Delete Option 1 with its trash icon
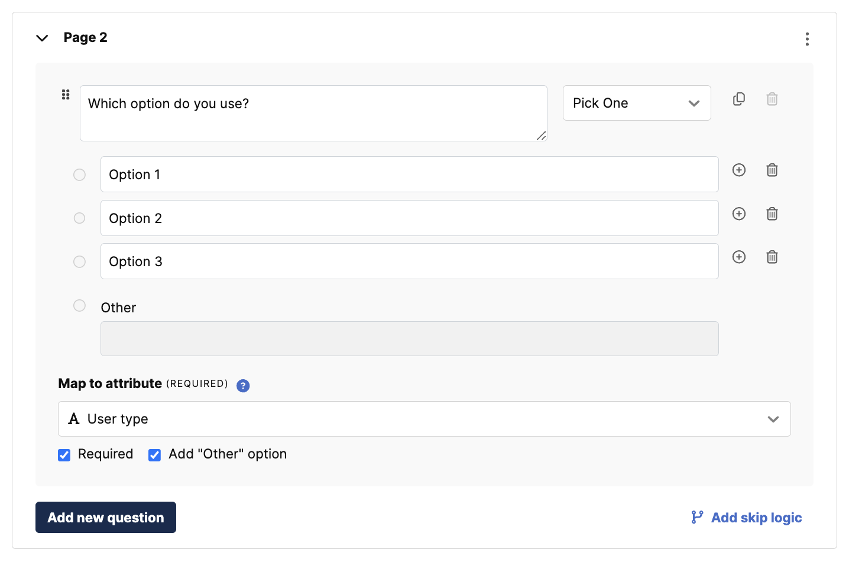The width and height of the screenshot is (849, 562). pos(772,170)
